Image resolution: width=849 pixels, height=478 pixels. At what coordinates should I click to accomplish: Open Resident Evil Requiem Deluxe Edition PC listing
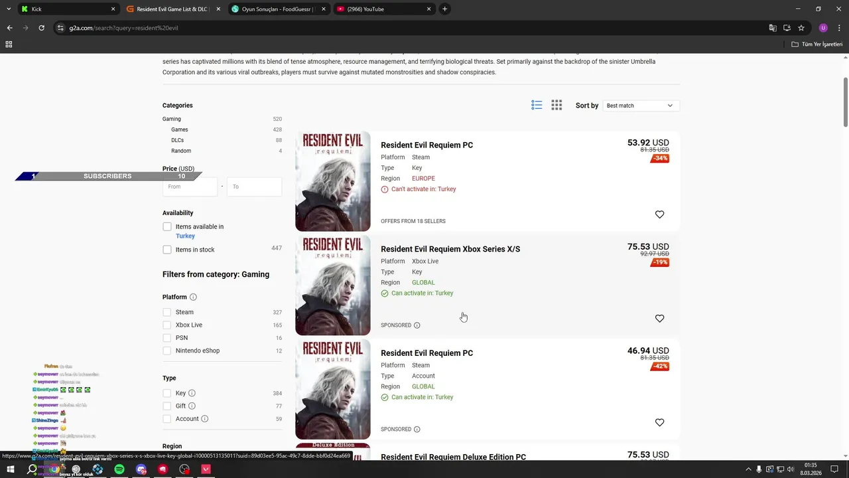453,457
